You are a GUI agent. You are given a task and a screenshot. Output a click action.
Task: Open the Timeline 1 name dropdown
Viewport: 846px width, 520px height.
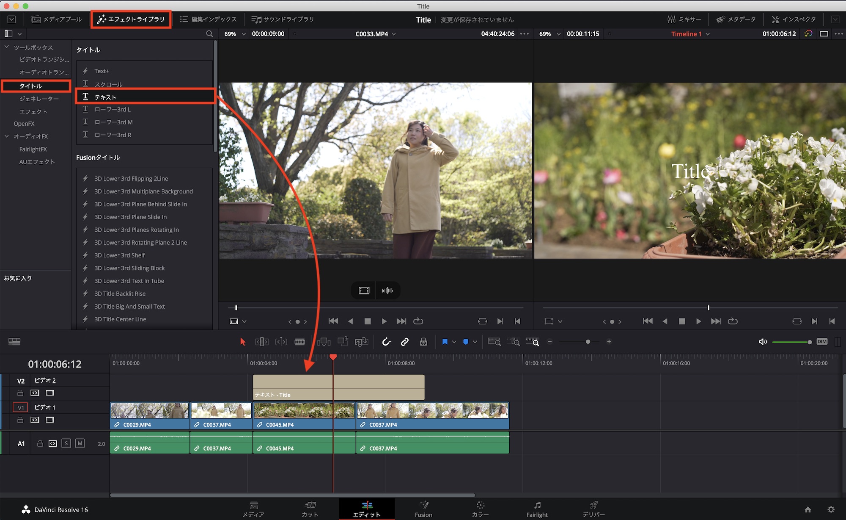pos(708,34)
